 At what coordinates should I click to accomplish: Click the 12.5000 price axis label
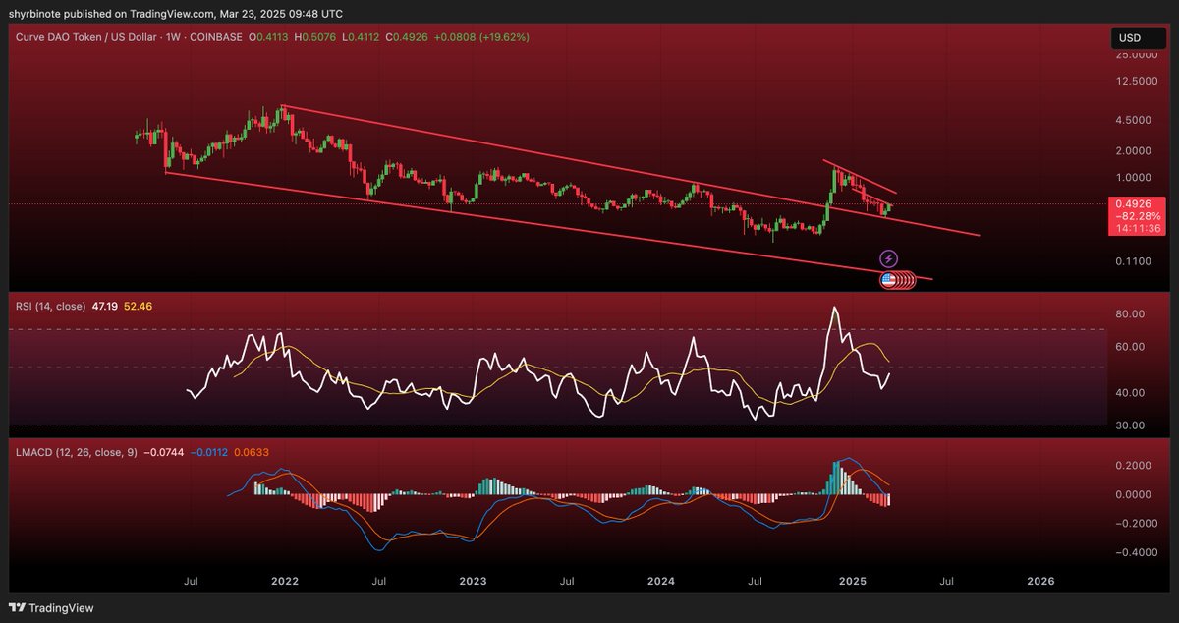[1136, 82]
